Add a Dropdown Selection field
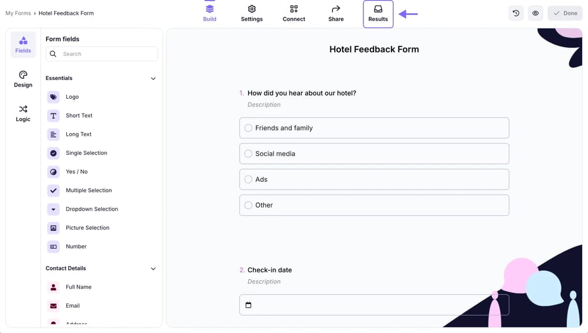This screenshot has height=333, width=588. 92,209
